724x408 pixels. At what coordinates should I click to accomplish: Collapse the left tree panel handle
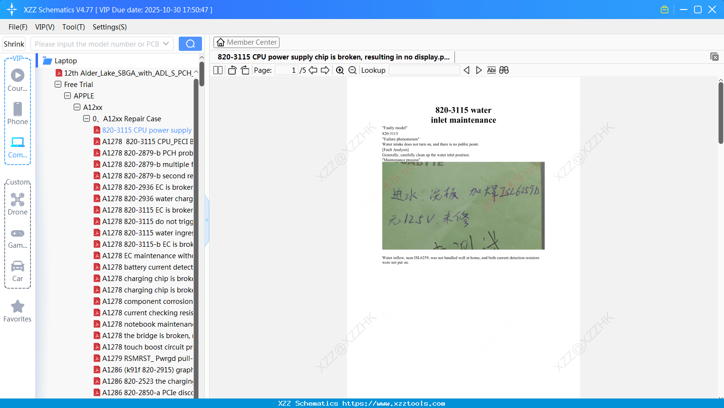(x=207, y=220)
